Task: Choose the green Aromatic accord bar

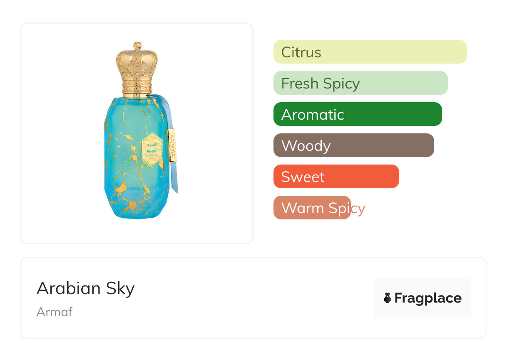Action: (357, 114)
